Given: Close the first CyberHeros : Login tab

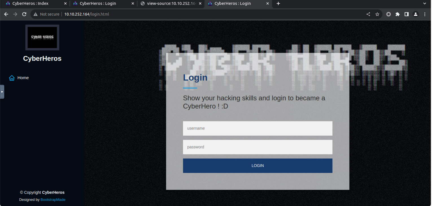Looking at the screenshot, I should (x=133, y=4).
